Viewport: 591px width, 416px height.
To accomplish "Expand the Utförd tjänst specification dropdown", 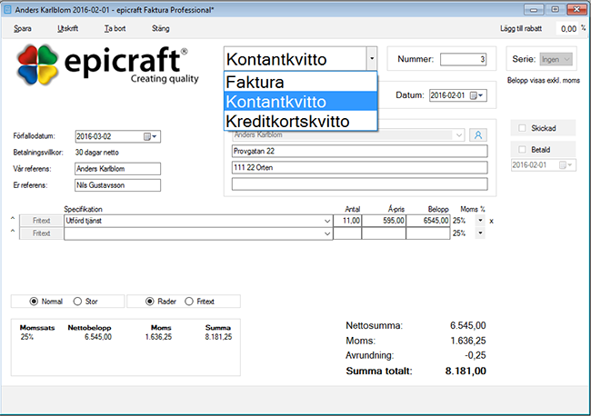I will [327, 221].
